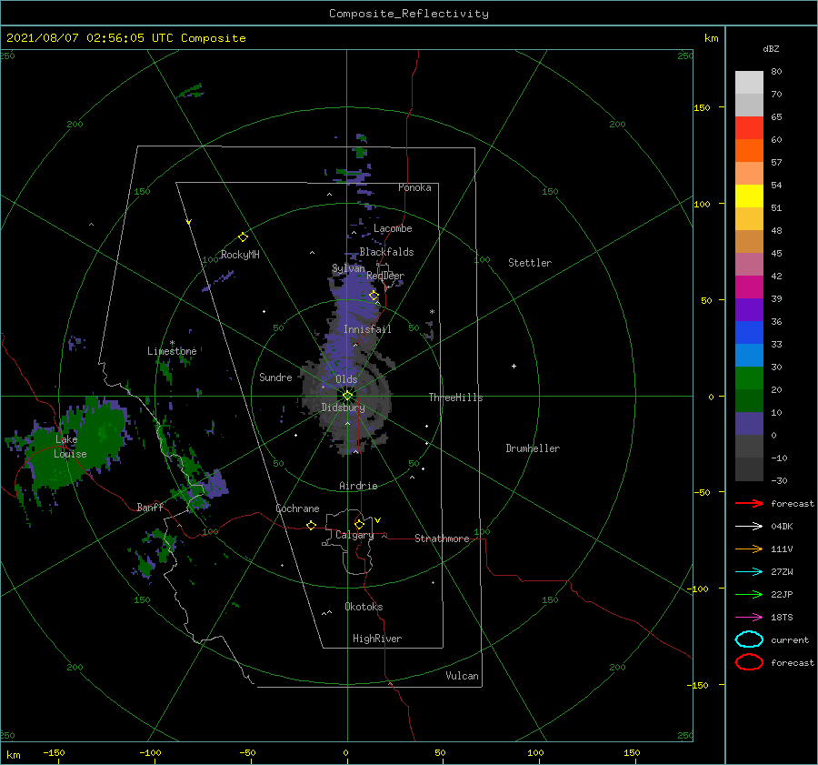Click the cyan current ellipse icon
This screenshot has width=818, height=765.
click(749, 639)
